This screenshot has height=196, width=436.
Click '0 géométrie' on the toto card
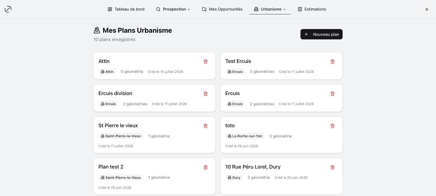point(281,136)
